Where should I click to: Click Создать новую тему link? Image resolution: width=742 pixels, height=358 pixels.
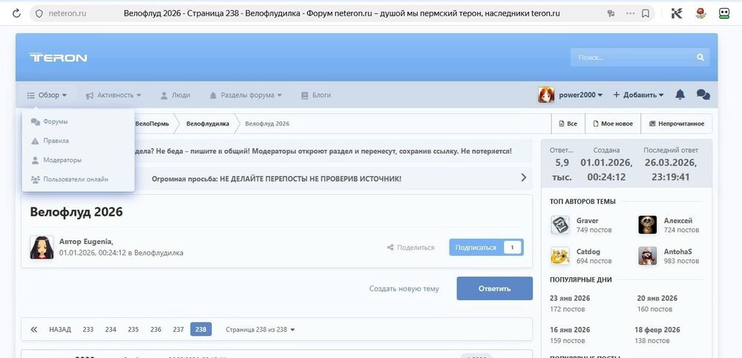click(x=404, y=288)
